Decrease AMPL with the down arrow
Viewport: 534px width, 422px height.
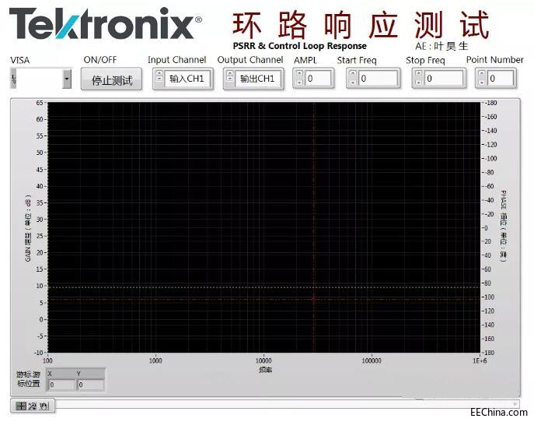point(299,83)
